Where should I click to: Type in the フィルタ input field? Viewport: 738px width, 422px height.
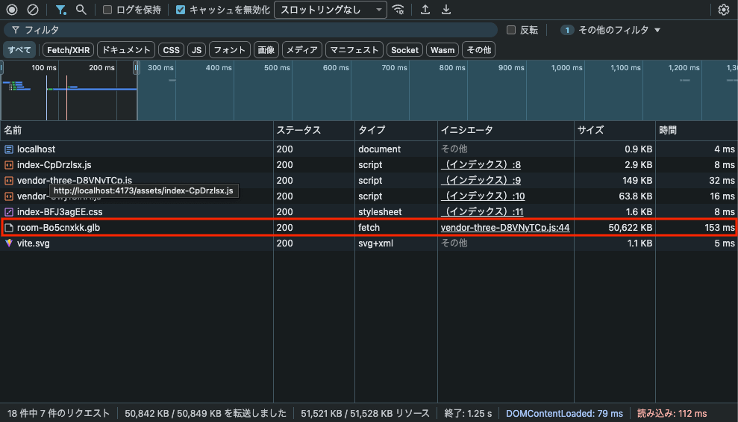coord(254,30)
